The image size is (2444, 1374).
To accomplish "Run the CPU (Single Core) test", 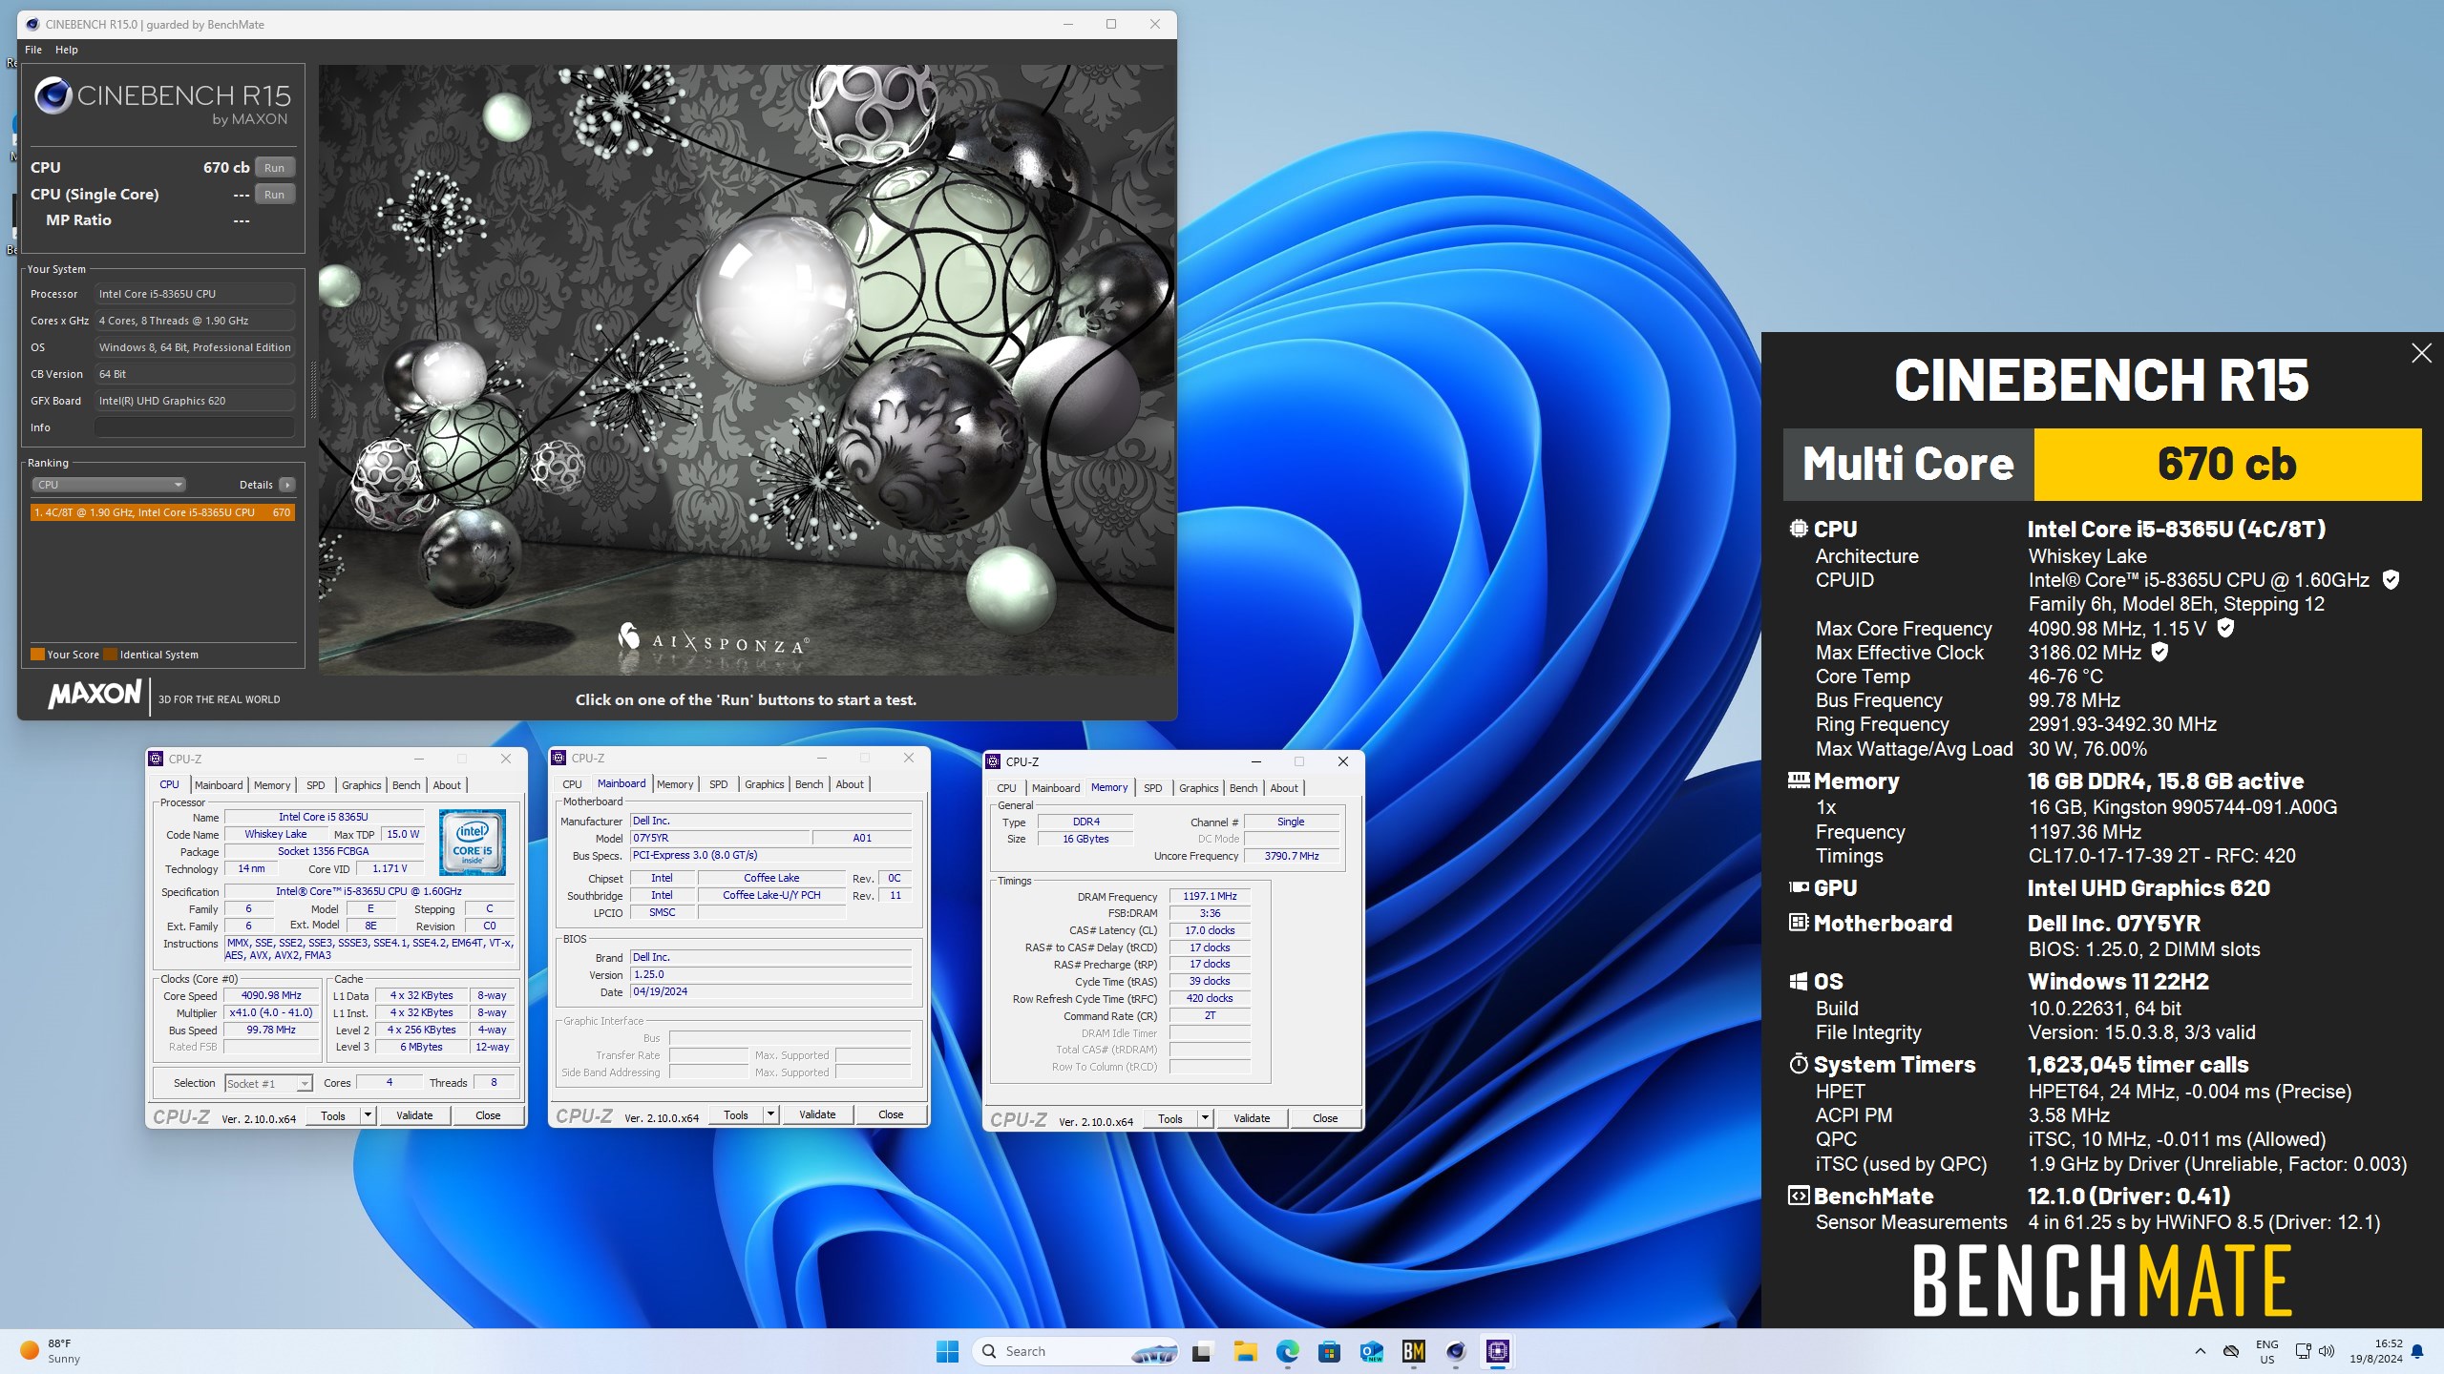I will pos(274,195).
